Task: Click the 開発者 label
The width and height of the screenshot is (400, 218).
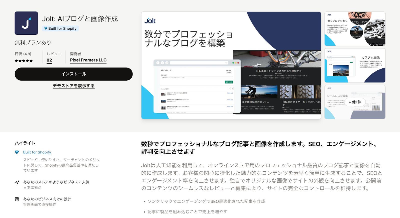Action: 75,54
